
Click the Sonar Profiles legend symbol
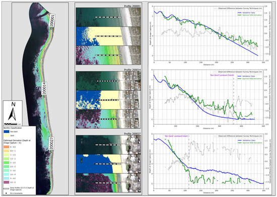click(x=7, y=188)
